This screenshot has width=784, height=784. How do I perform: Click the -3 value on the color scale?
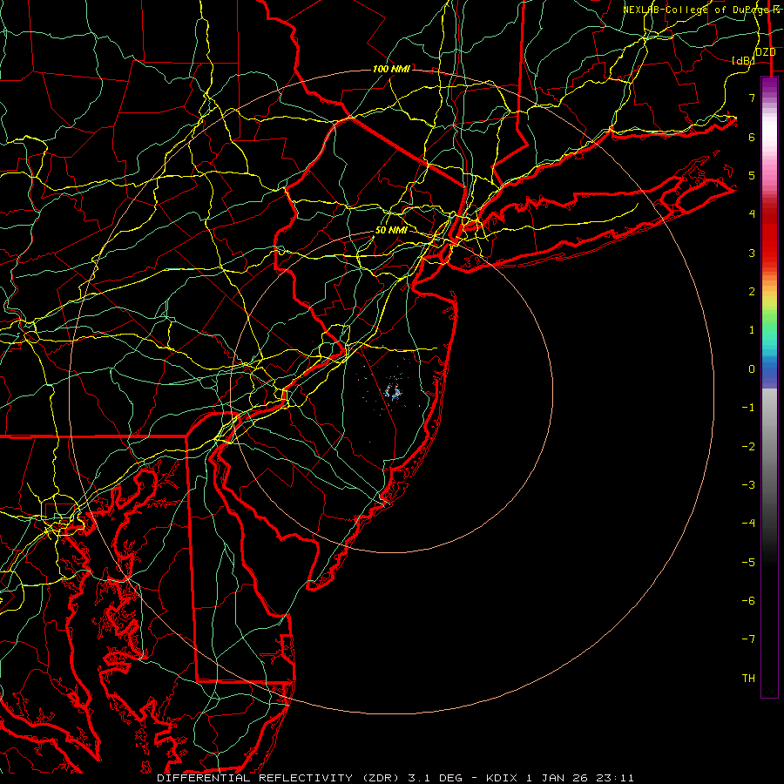pos(748,485)
